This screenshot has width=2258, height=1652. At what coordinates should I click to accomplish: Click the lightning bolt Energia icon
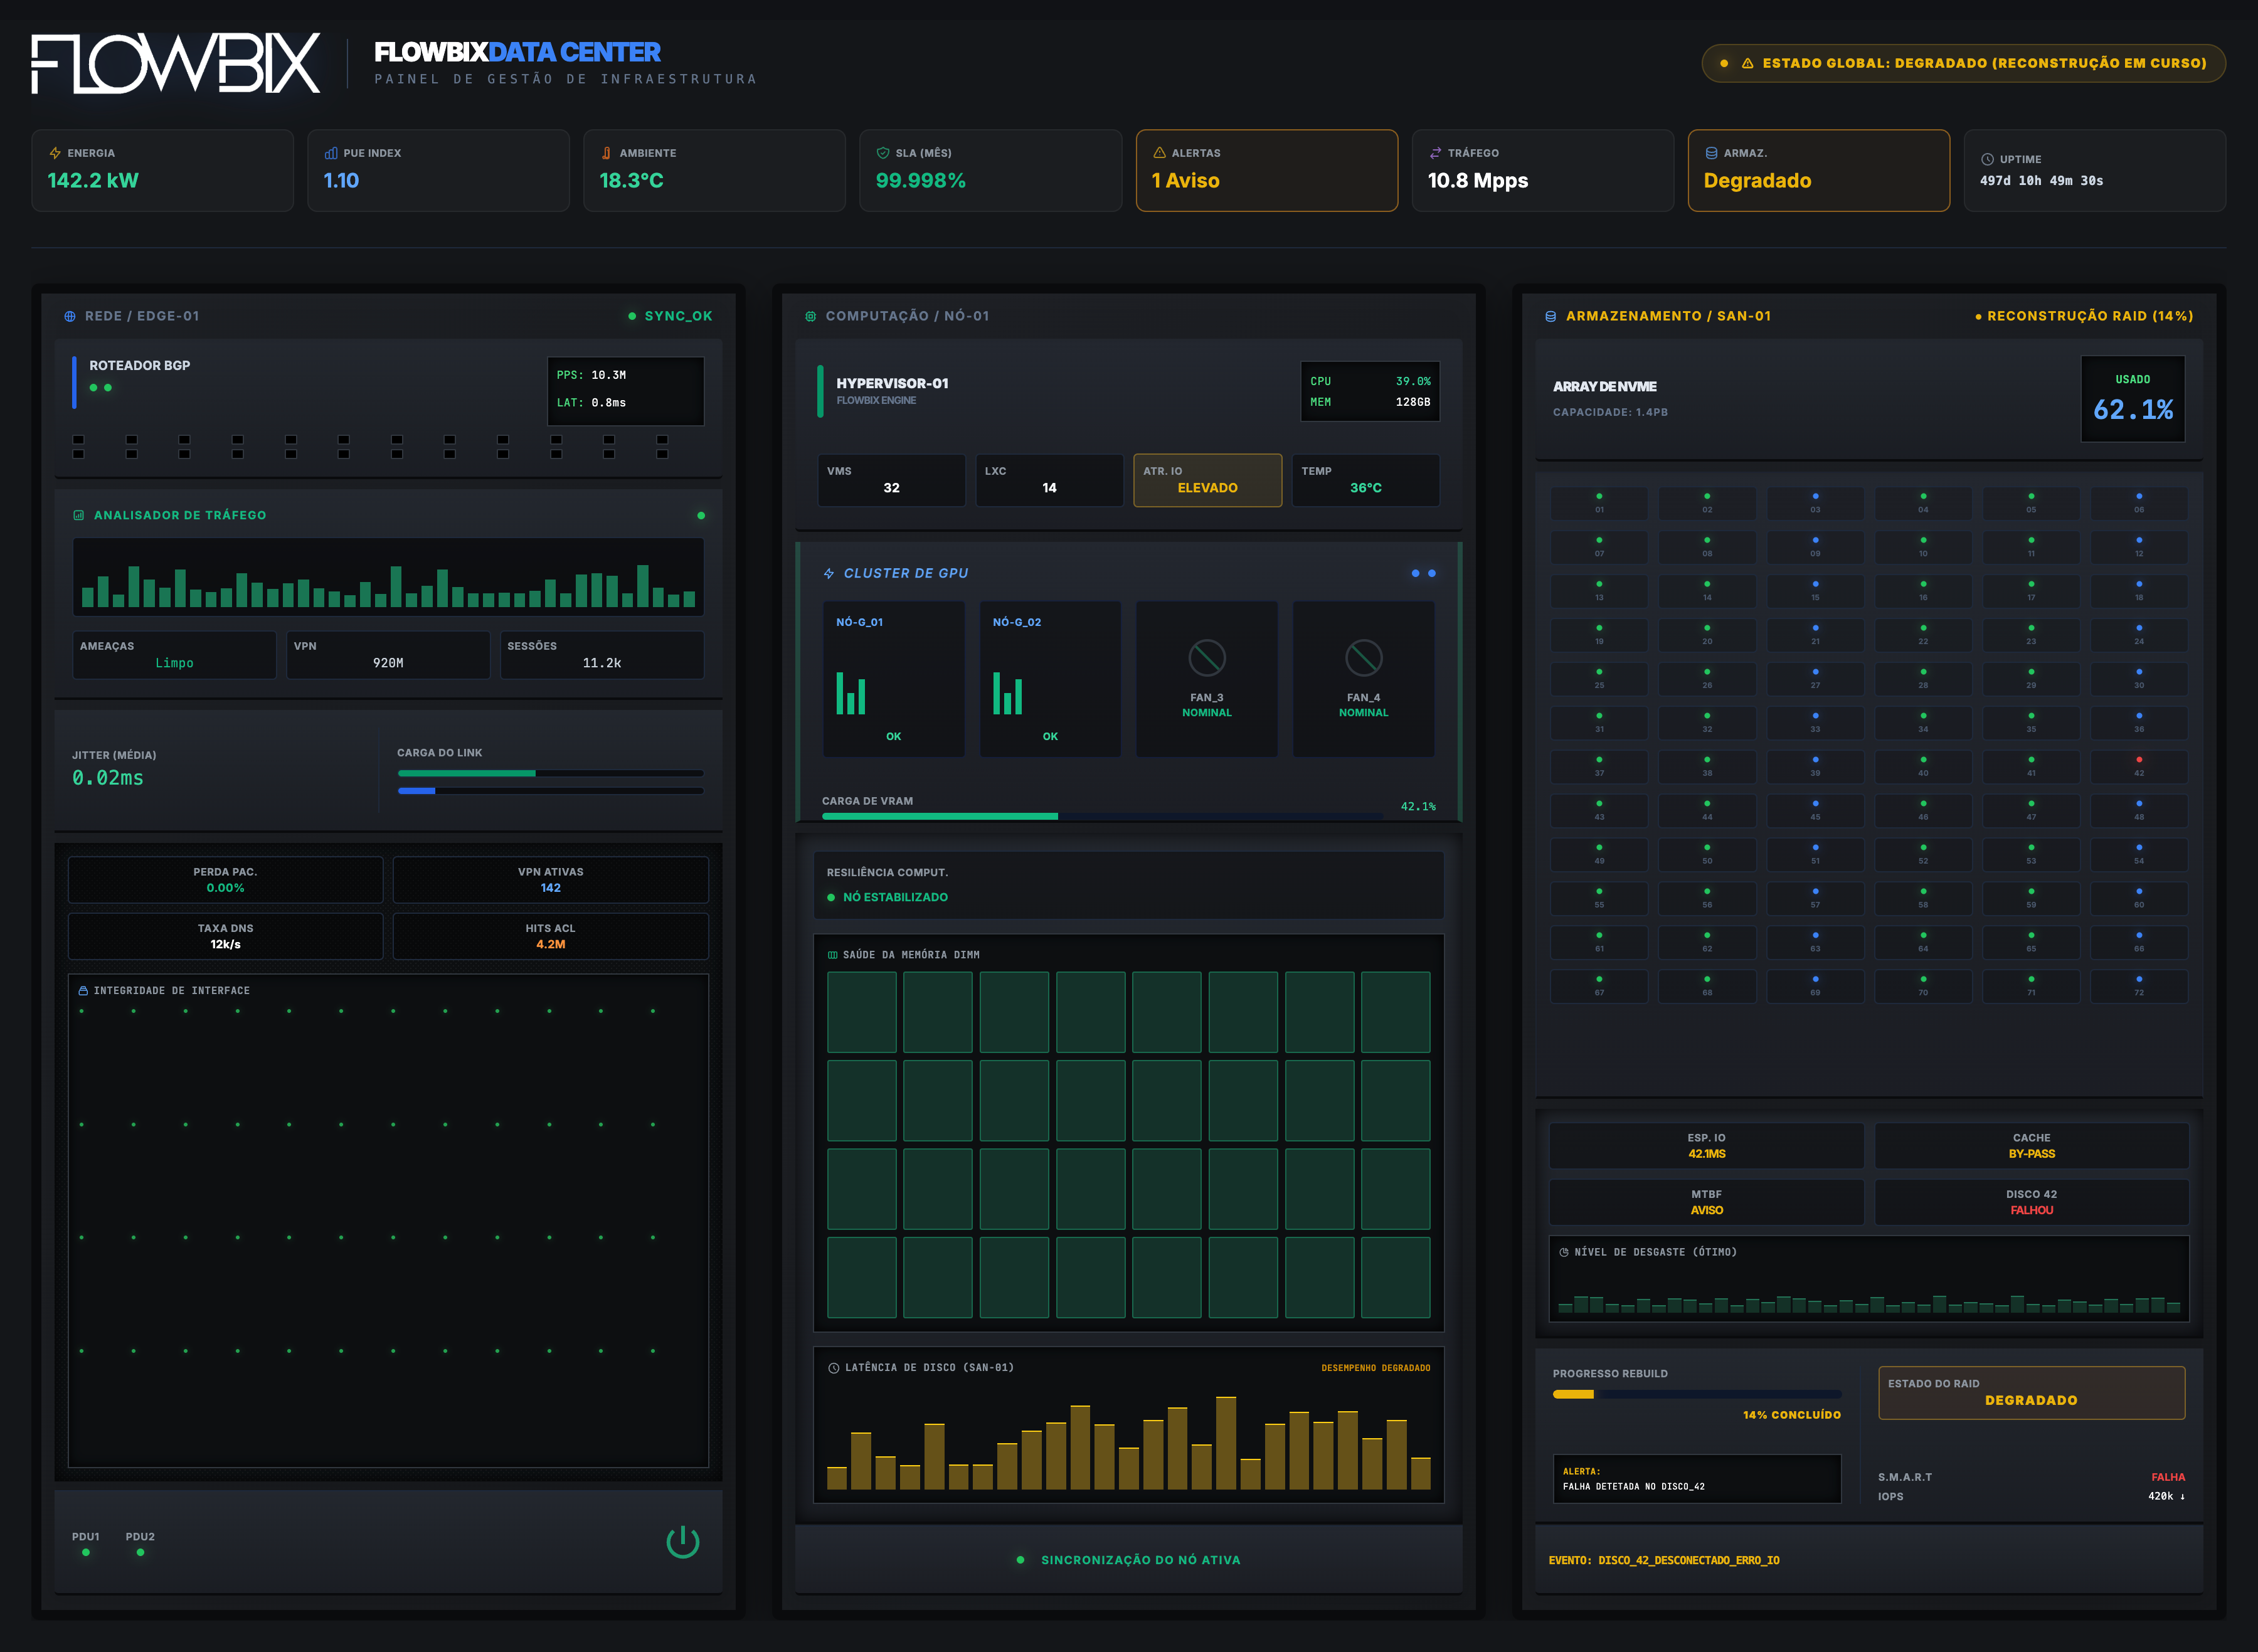55,153
